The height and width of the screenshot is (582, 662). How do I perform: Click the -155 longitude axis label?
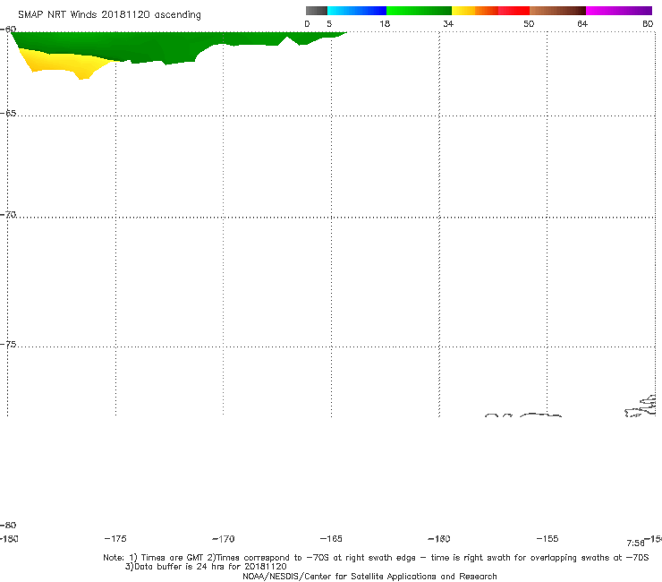click(x=547, y=538)
